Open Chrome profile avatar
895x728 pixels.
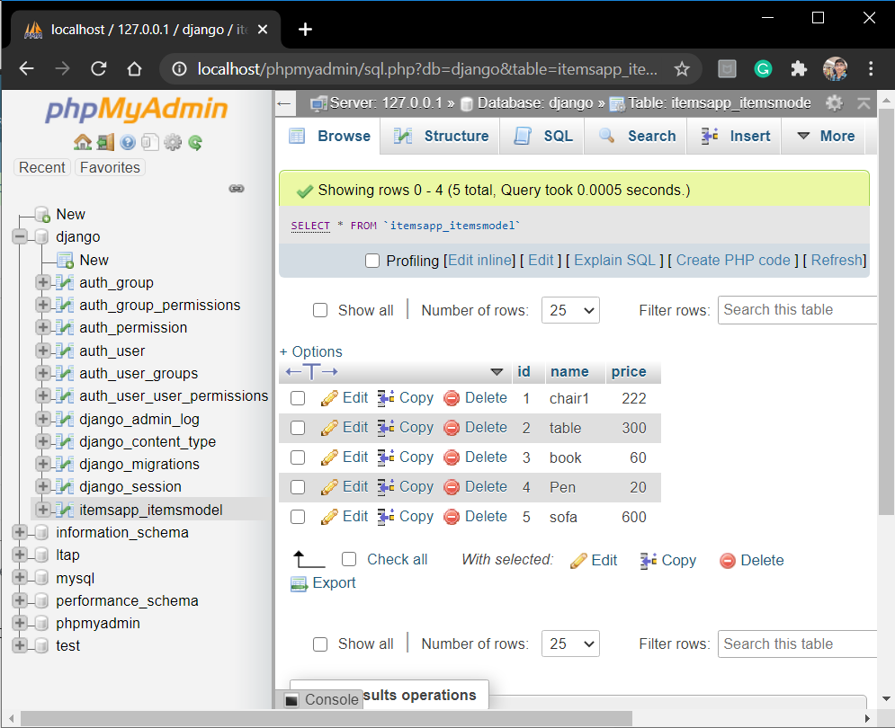coord(835,69)
